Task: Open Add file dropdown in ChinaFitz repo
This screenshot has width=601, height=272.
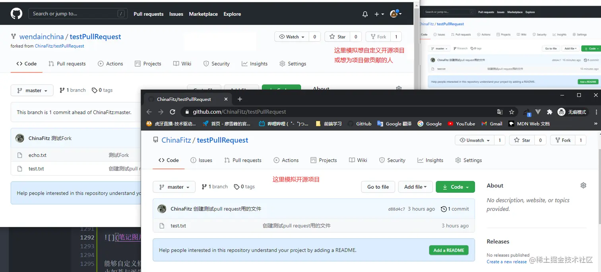Action: (415, 187)
